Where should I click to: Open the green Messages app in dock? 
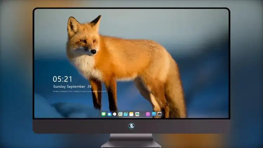click(x=103, y=114)
